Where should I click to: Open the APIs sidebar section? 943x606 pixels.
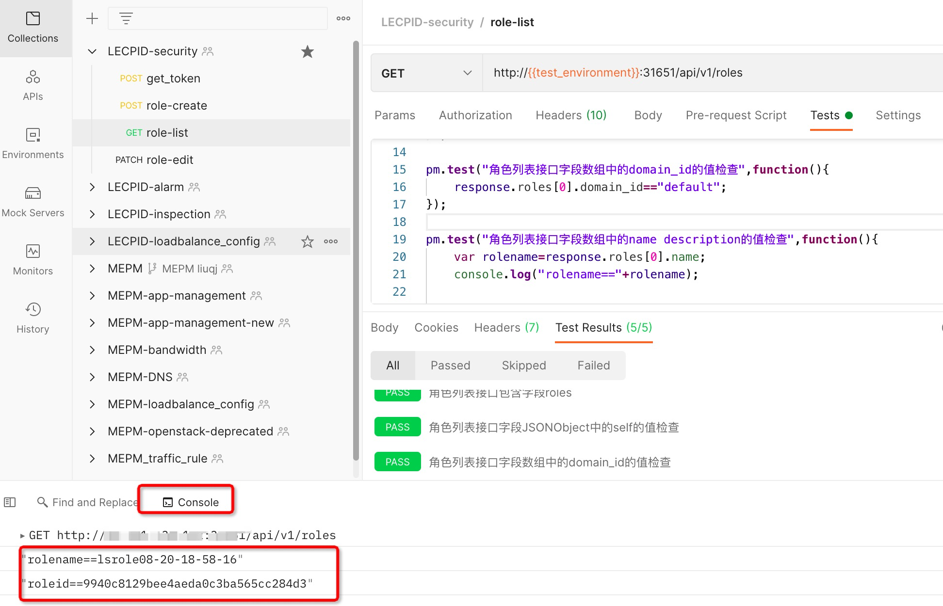(x=33, y=86)
